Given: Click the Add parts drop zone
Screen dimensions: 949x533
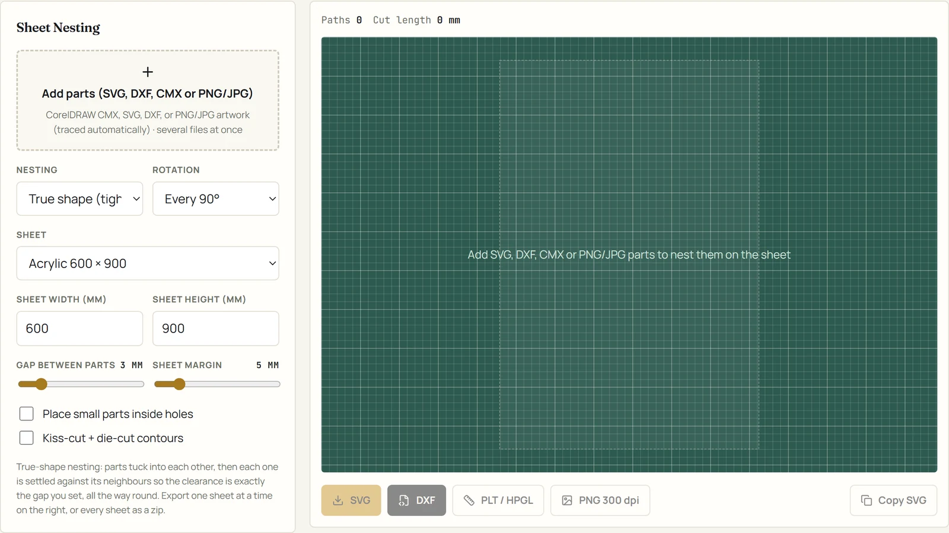Looking at the screenshot, I should tap(148, 100).
